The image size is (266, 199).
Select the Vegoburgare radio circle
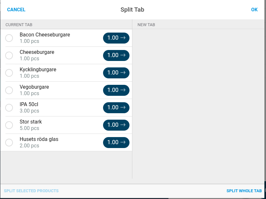point(9,90)
